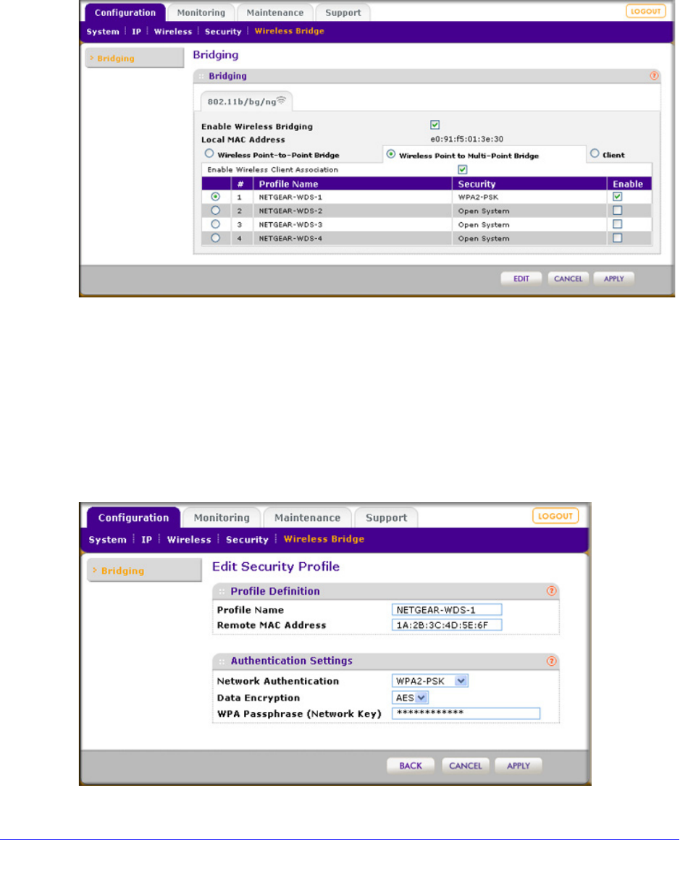
Task: Click LOGOUT in the Bridging window
Action: (x=646, y=12)
